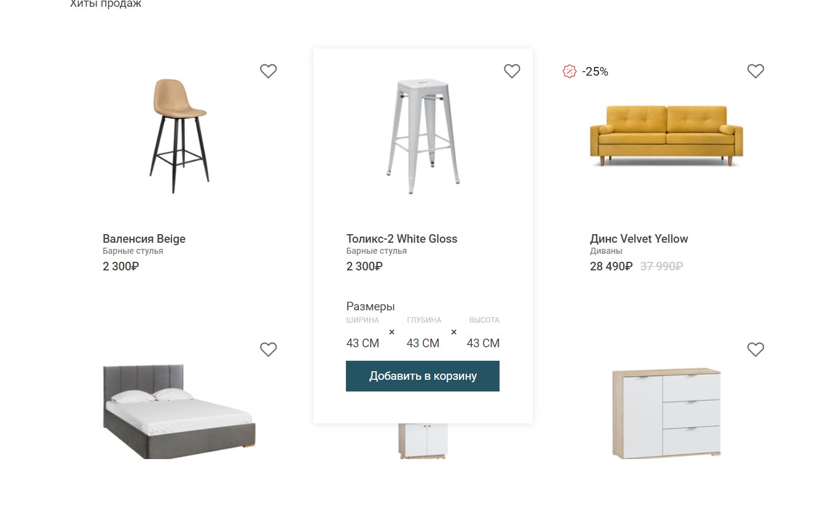
Task: Favorite the Толикс-2 White Gloss stool
Action: point(512,71)
